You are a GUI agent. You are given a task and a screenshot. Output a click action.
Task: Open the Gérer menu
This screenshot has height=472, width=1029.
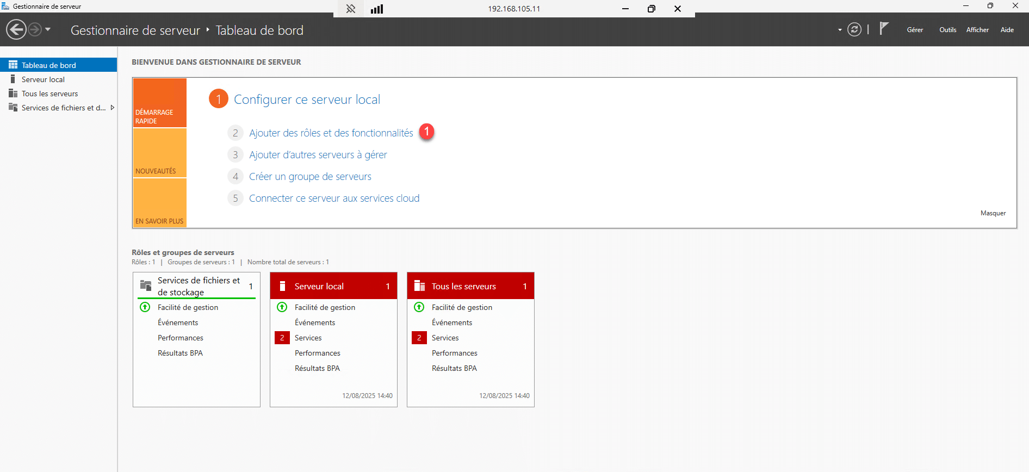click(x=915, y=30)
